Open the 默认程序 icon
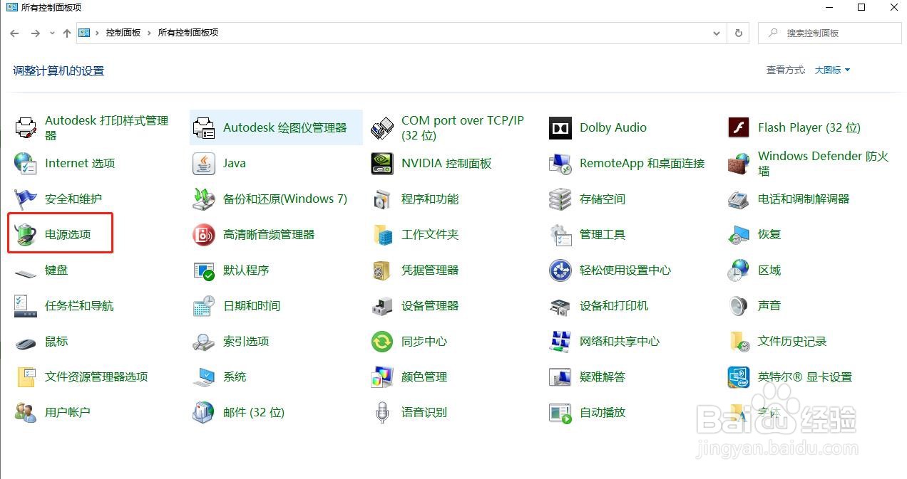Image resolution: width=907 pixels, height=479 pixels. click(204, 270)
